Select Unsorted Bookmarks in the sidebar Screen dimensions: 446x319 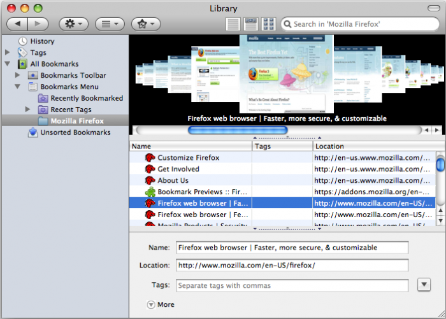(x=75, y=132)
